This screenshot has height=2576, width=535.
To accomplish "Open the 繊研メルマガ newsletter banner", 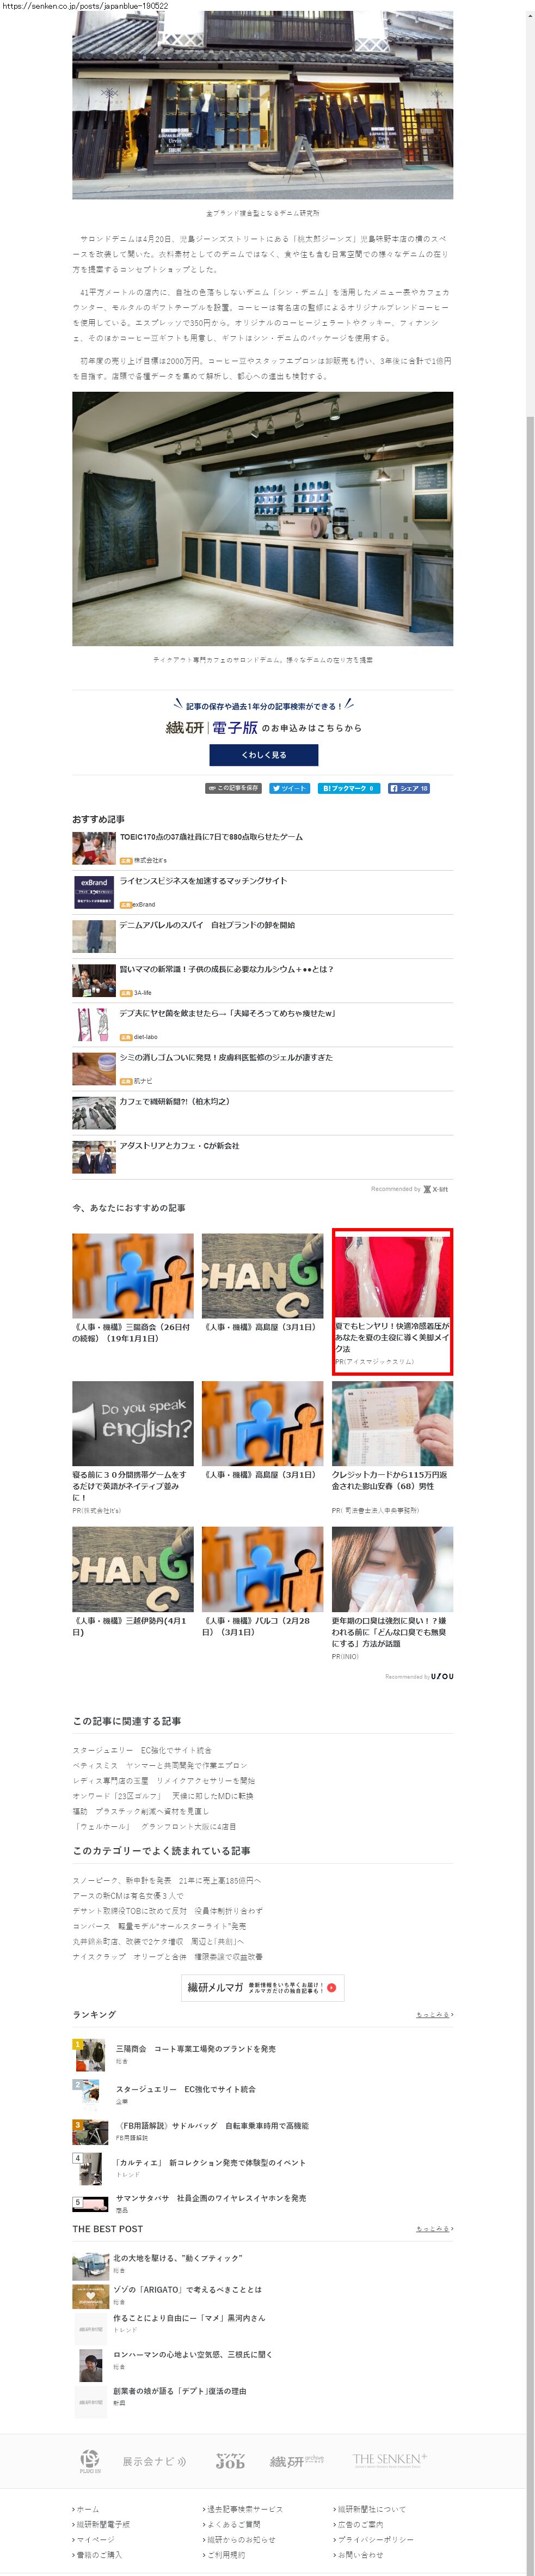I will (x=262, y=1987).
